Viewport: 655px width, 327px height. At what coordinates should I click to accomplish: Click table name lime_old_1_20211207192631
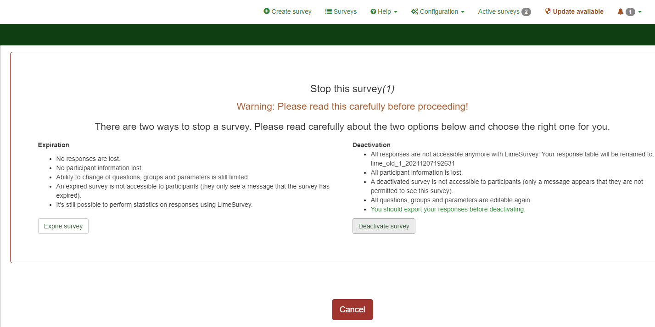(413, 163)
